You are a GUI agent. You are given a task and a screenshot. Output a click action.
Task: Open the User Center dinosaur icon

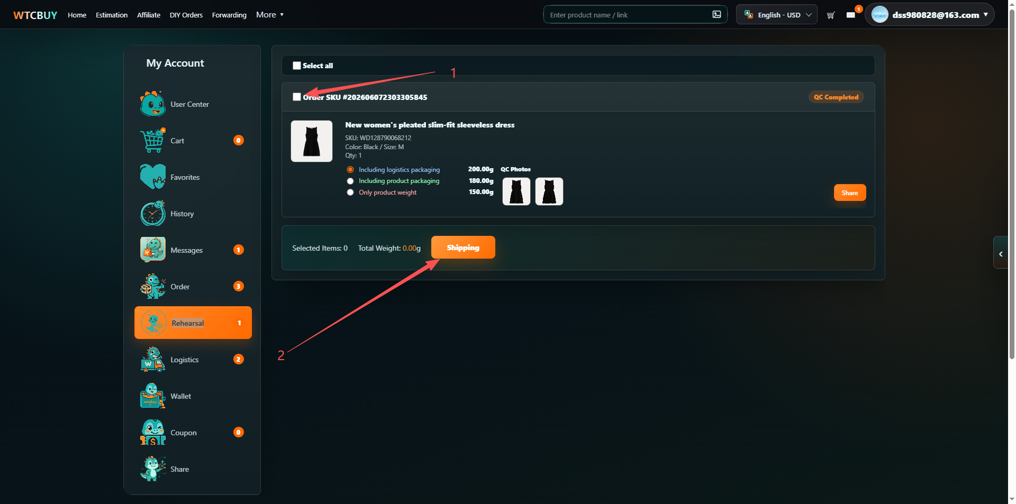[x=152, y=104]
